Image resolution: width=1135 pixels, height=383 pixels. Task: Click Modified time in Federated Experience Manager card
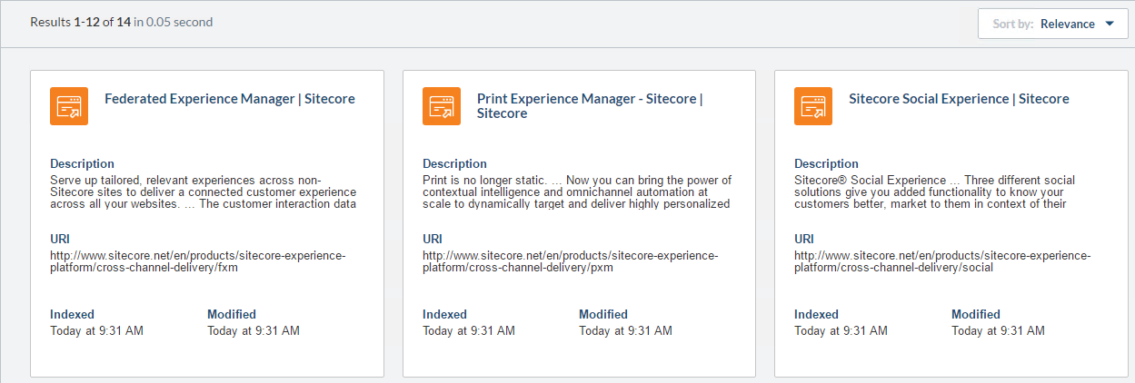254,330
